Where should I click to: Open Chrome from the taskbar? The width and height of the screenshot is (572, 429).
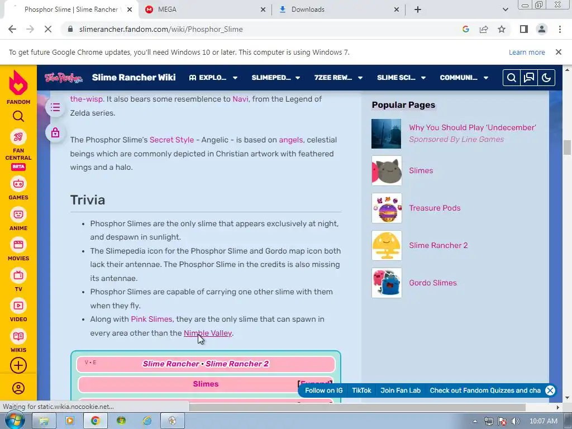(95, 421)
